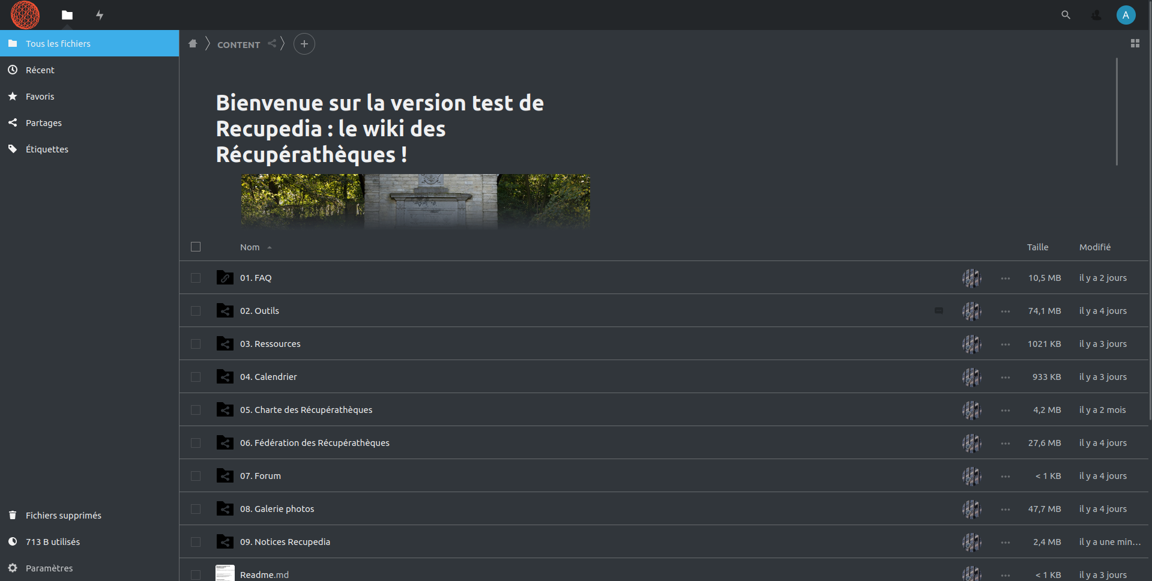
Task: Click share icon next to CONTENT breadcrumb
Action: (272, 43)
